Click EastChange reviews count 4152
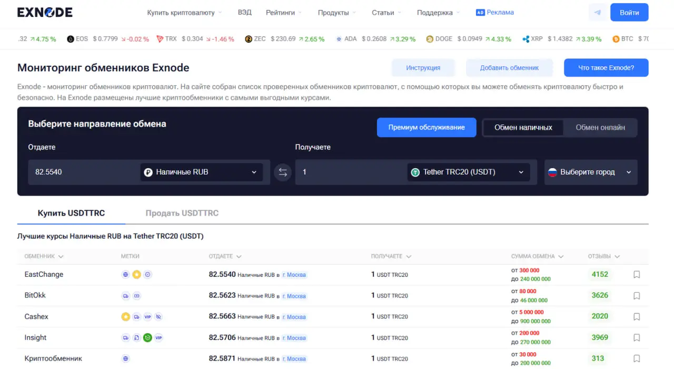Viewport: 674px width, 369px height. pos(600,275)
